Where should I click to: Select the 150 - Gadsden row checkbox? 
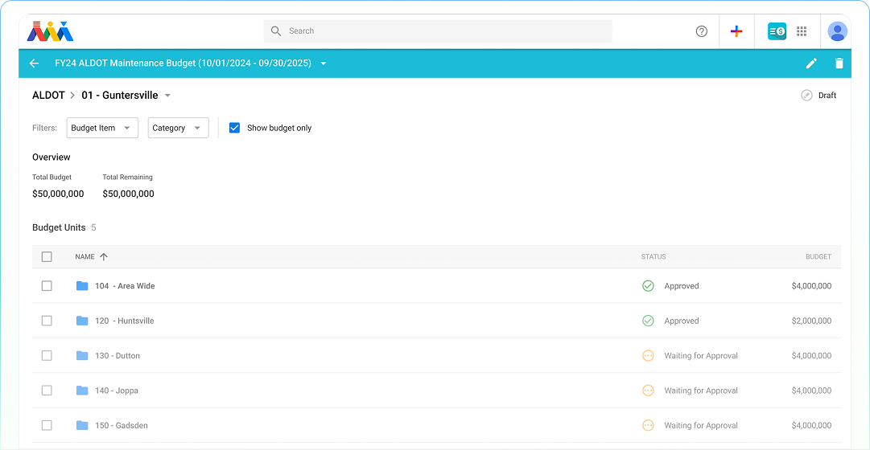[47, 426]
